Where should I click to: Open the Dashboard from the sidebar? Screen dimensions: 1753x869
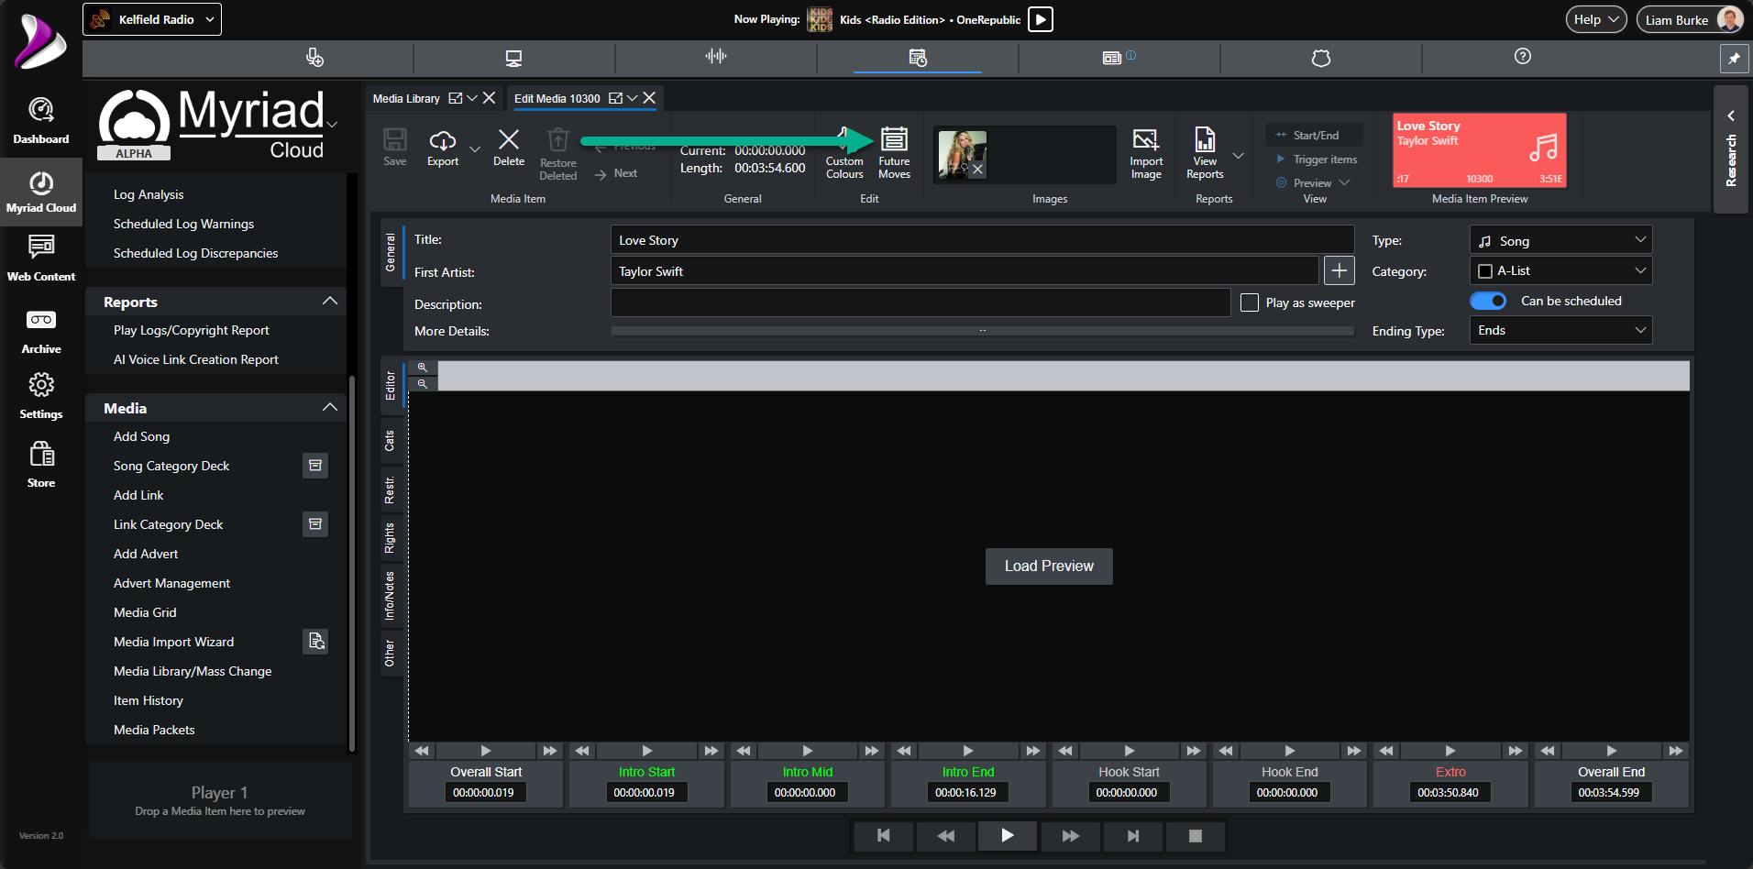[x=41, y=121]
